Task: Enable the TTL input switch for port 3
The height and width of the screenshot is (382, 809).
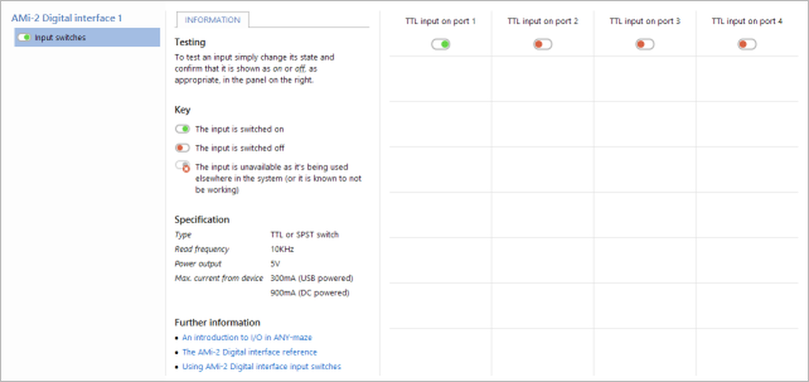Action: click(645, 44)
